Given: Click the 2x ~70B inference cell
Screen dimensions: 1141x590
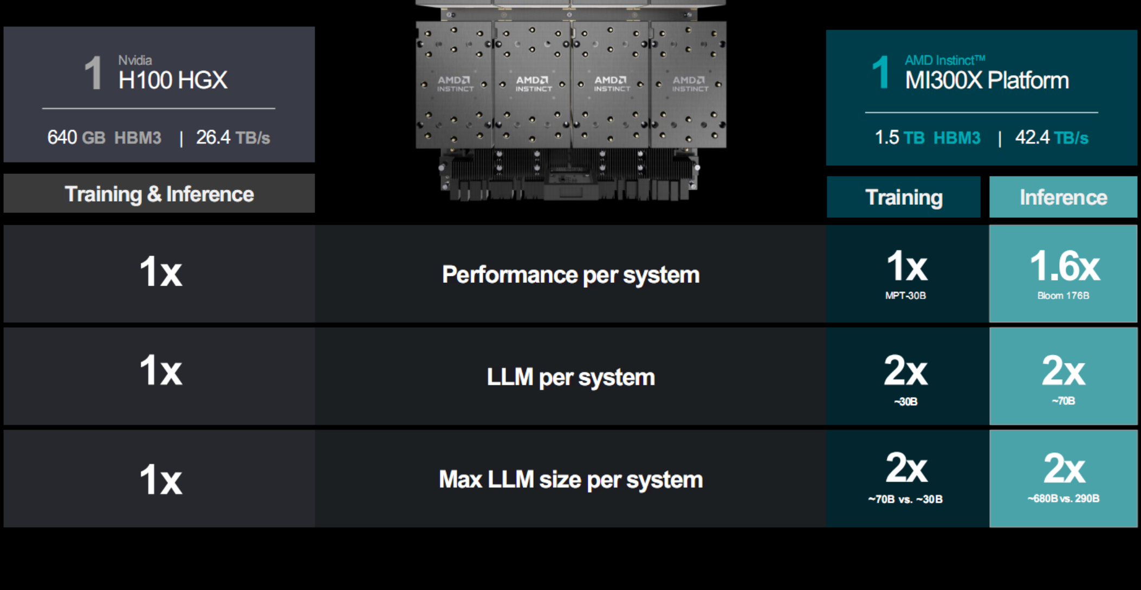Looking at the screenshot, I should 1063,377.
